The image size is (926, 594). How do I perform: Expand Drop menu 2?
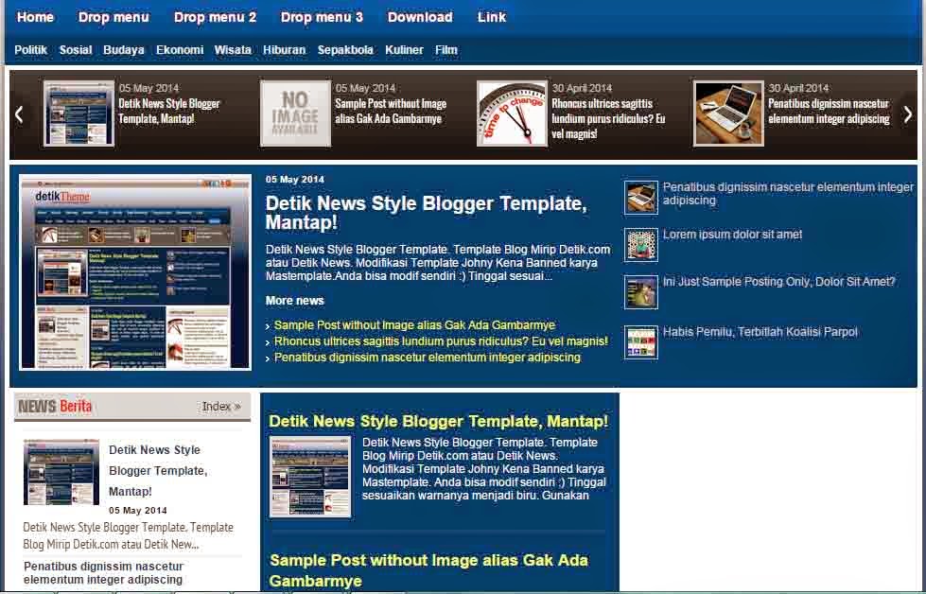click(215, 17)
